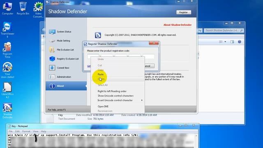This screenshot has width=263, height=148.
Task: Click the Date modified value in Explorer details
Action: coord(103,115)
